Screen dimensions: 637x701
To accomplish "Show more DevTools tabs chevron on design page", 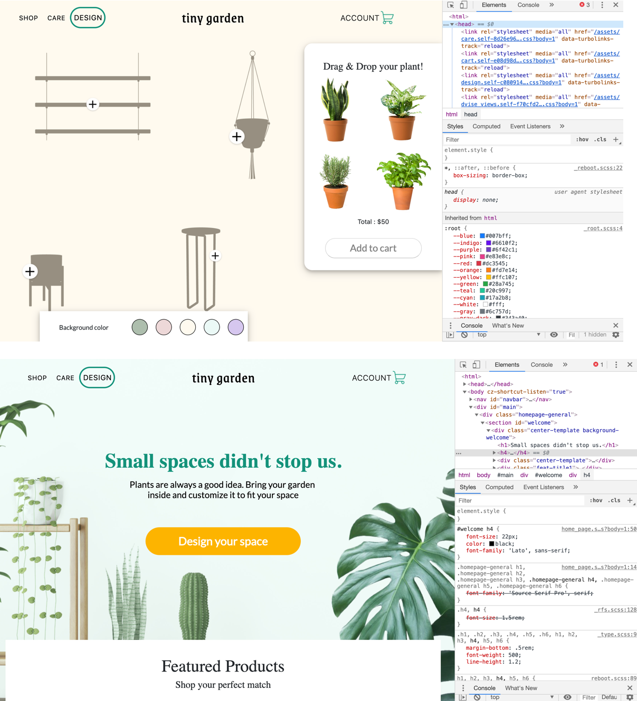I will (552, 5).
